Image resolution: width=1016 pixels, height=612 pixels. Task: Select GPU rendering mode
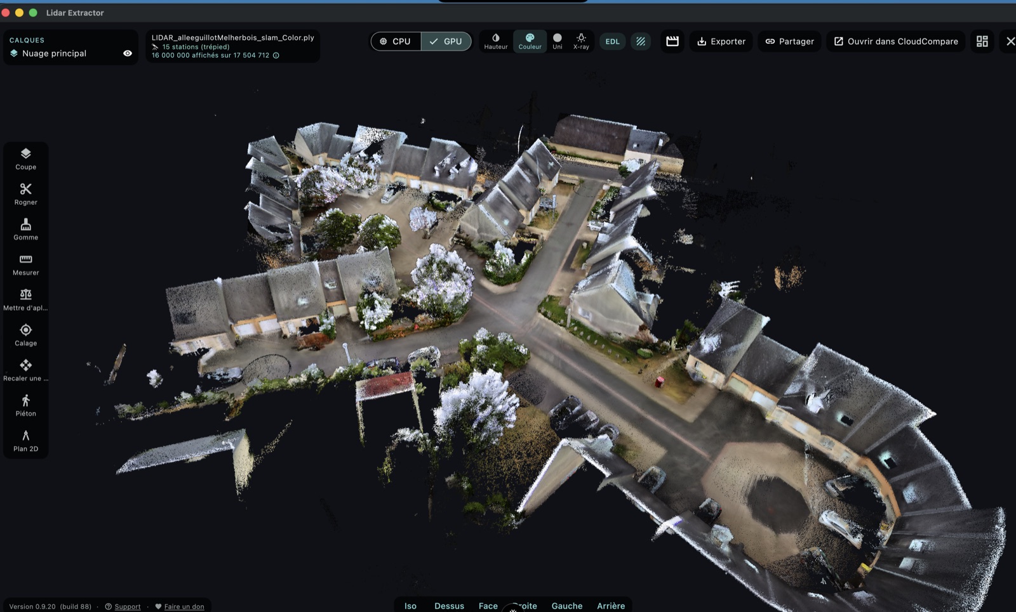[446, 41]
